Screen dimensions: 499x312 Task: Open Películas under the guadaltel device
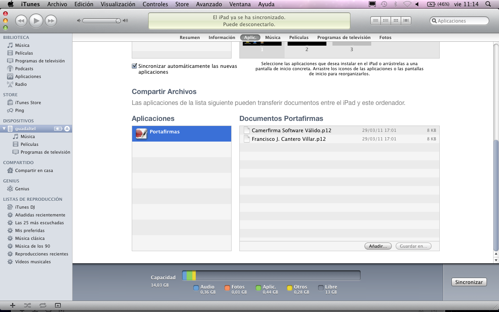point(29,144)
